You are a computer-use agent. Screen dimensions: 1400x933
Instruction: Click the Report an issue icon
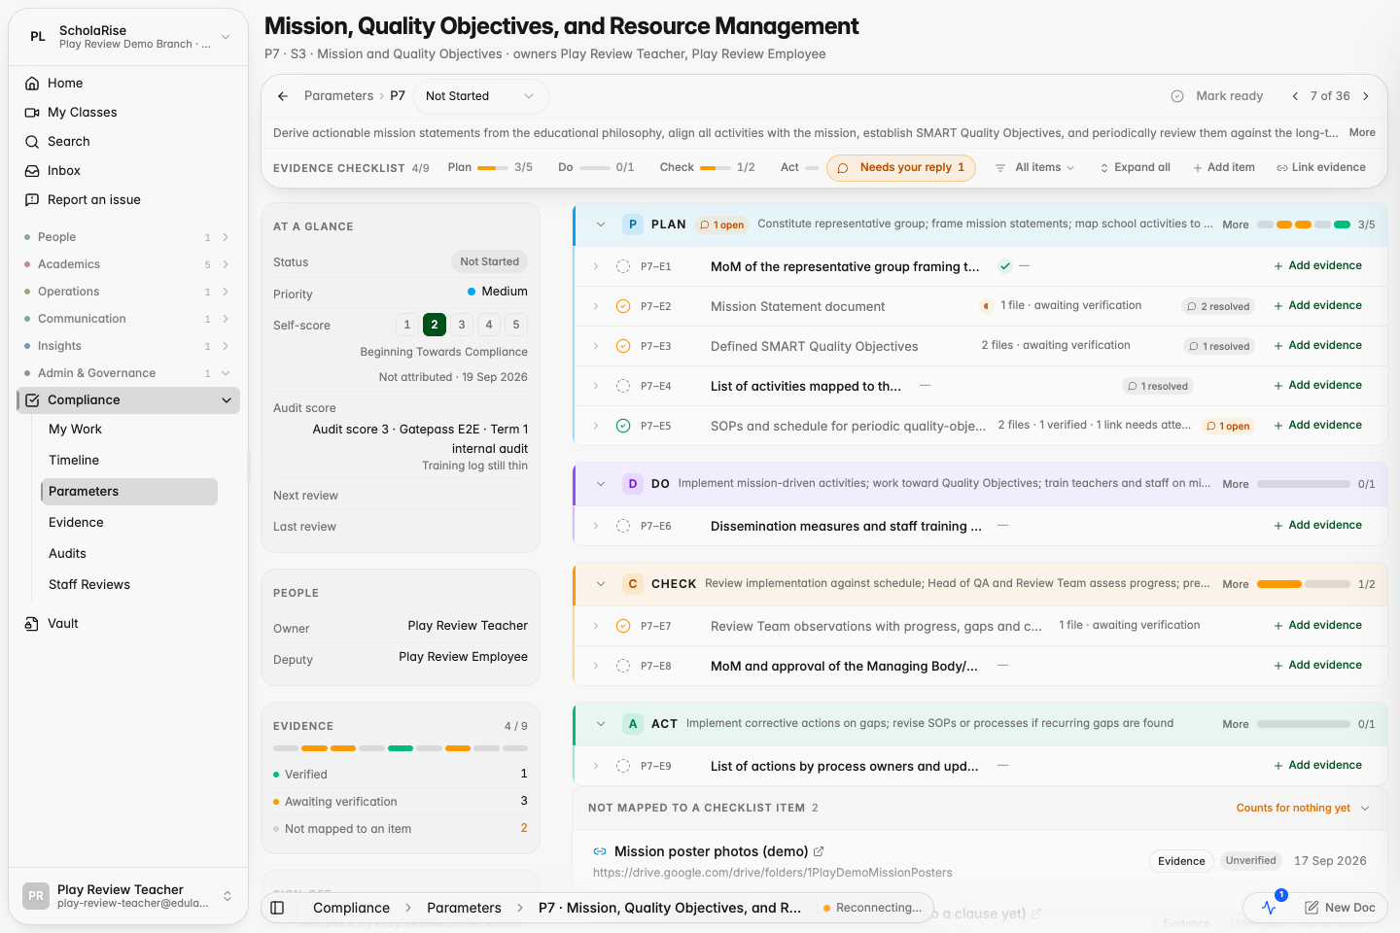(x=32, y=200)
